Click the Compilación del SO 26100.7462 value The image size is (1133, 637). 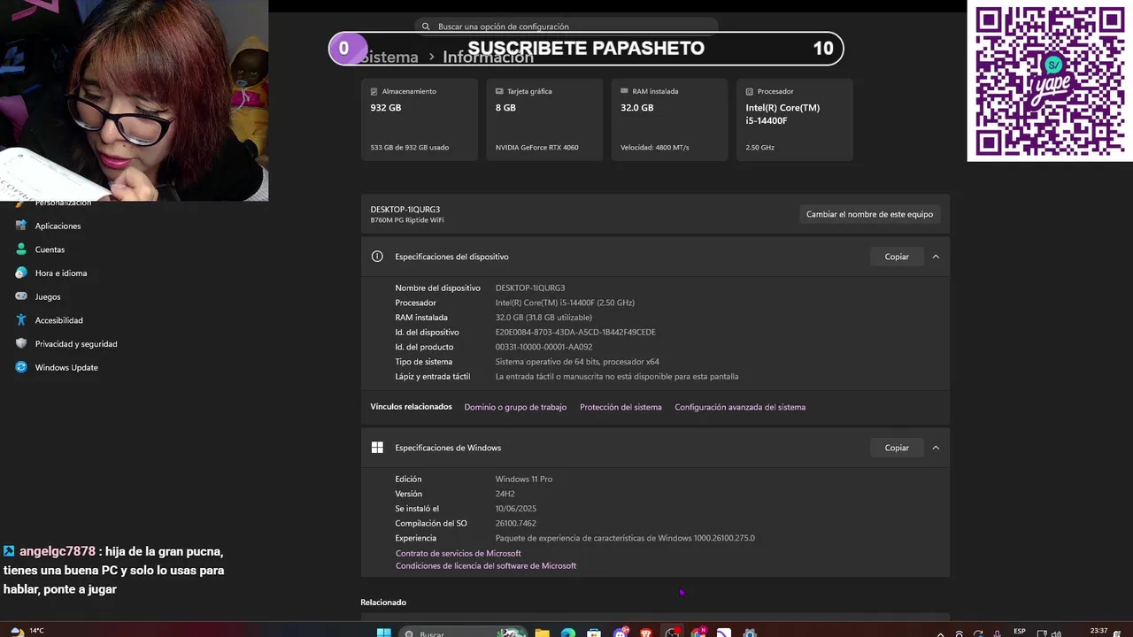tap(516, 523)
